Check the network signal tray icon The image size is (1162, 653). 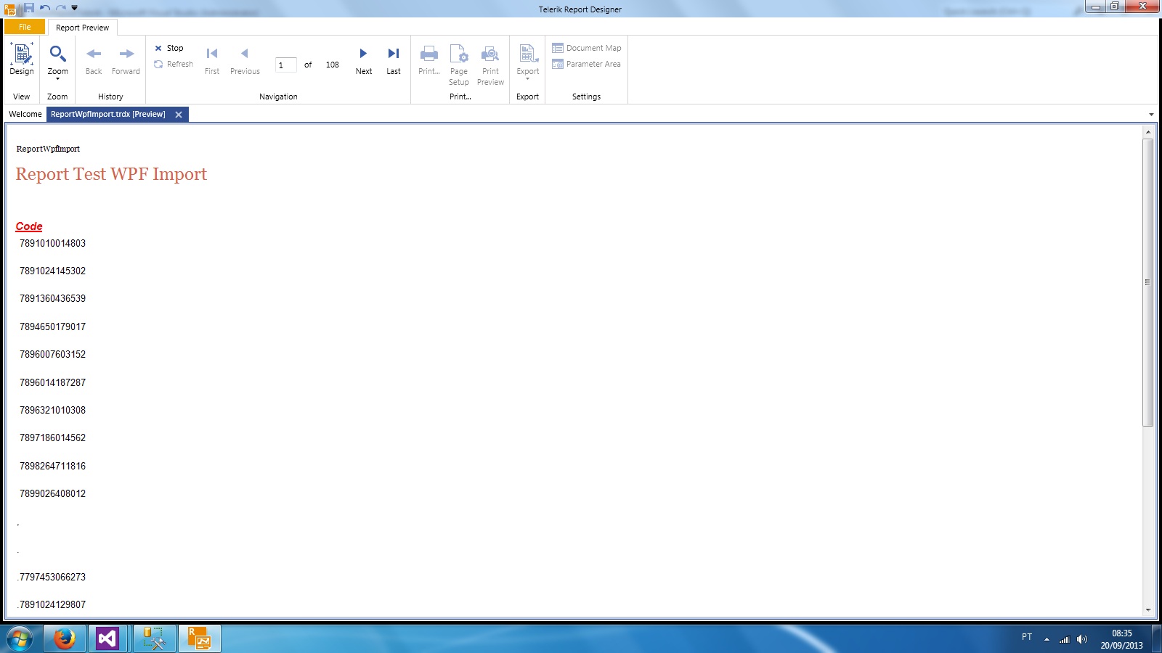(1065, 639)
